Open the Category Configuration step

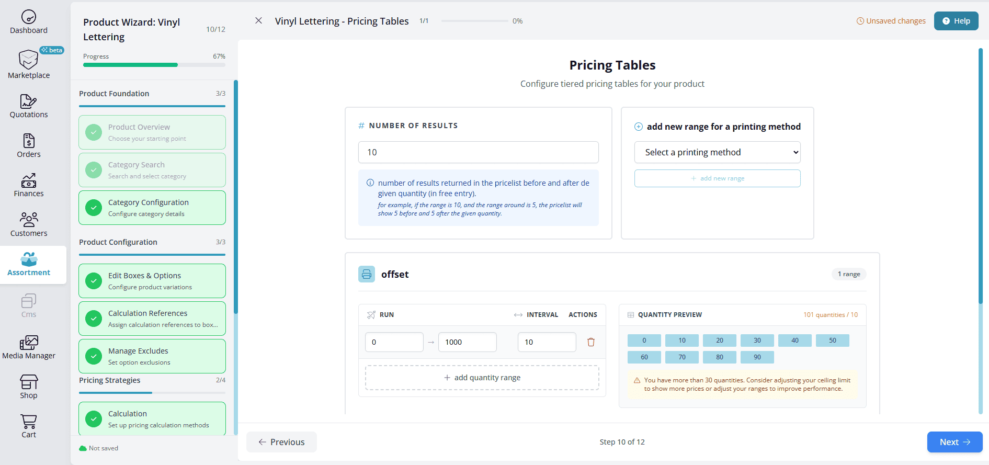point(152,208)
